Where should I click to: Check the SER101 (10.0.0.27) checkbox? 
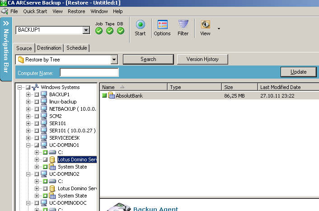tap(37, 131)
